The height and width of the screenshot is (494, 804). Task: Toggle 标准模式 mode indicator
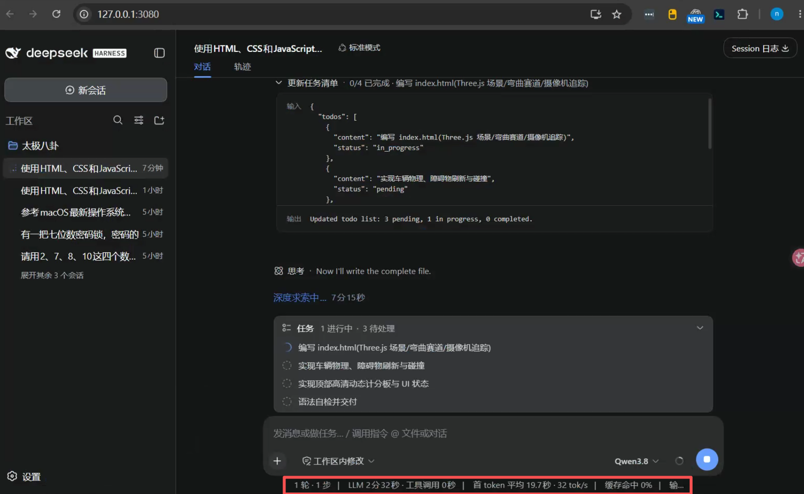[x=359, y=47]
